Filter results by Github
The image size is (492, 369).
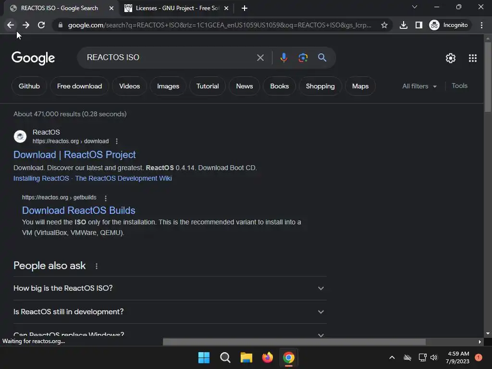coord(29,86)
